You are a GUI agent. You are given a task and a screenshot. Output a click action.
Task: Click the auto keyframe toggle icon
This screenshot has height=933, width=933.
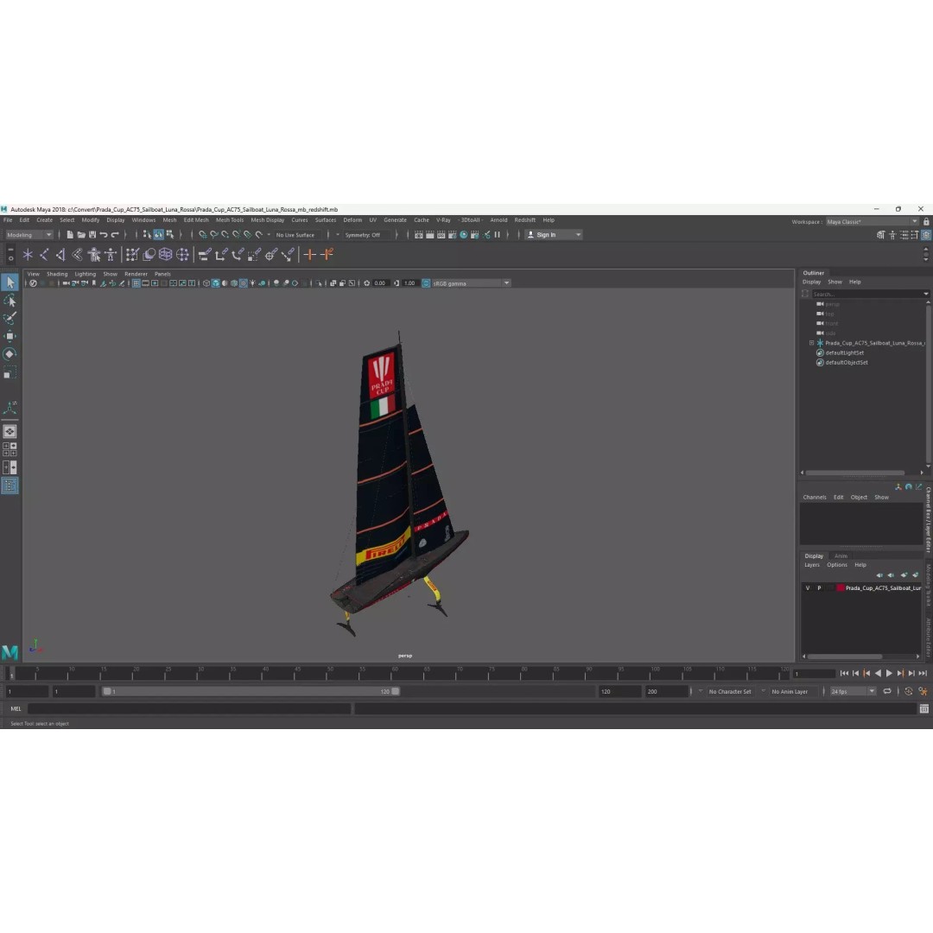click(x=909, y=691)
